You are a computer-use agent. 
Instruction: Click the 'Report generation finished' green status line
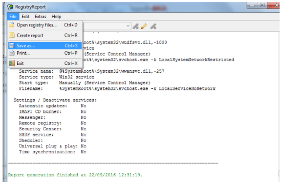coord(75,175)
